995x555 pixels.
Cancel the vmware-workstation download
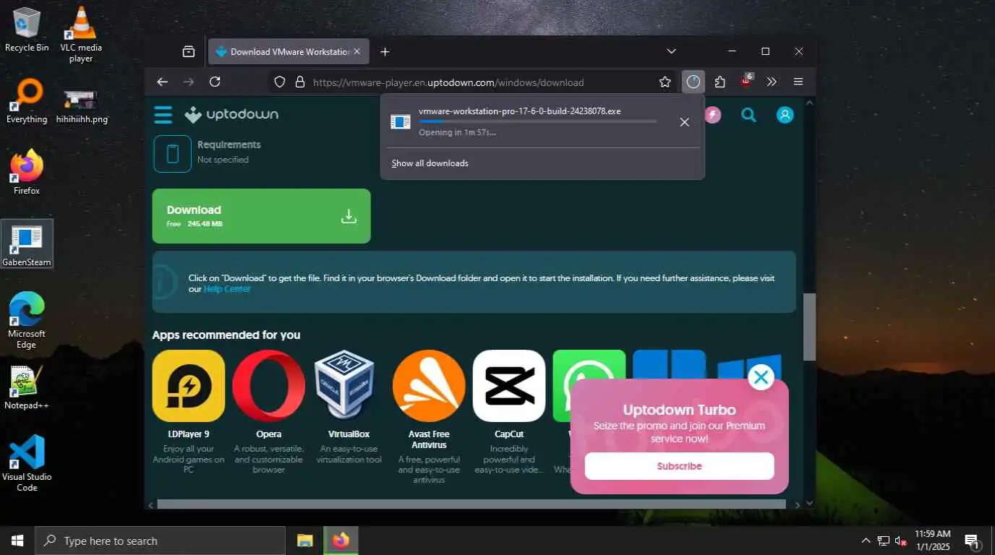[x=684, y=122]
